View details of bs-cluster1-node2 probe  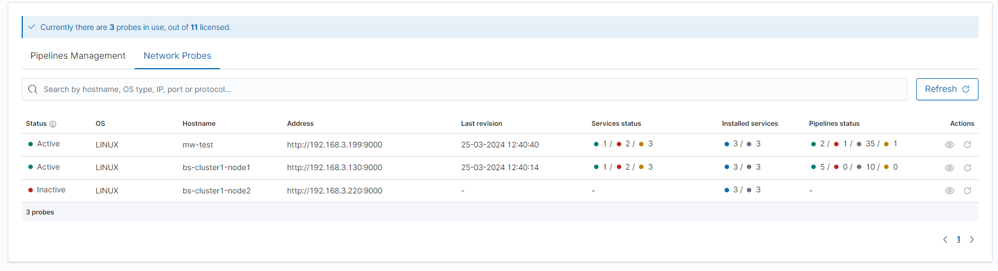(x=949, y=191)
